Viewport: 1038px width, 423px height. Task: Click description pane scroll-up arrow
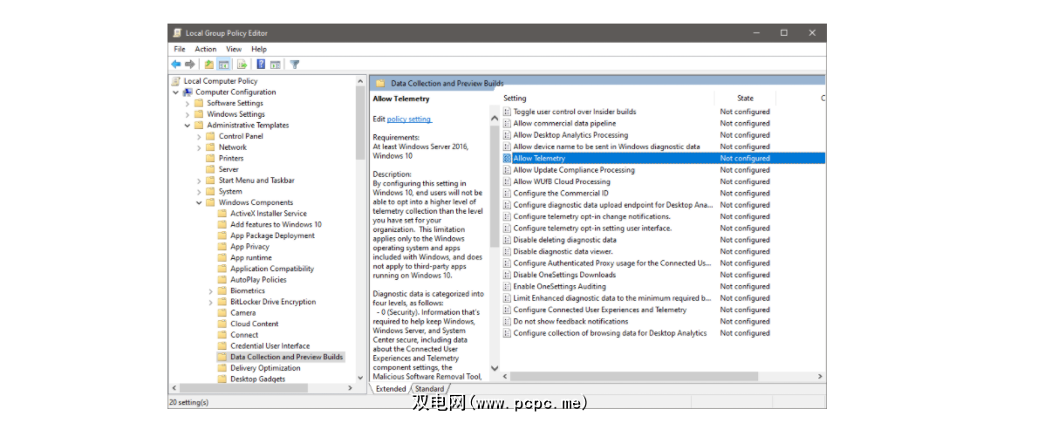click(x=494, y=117)
